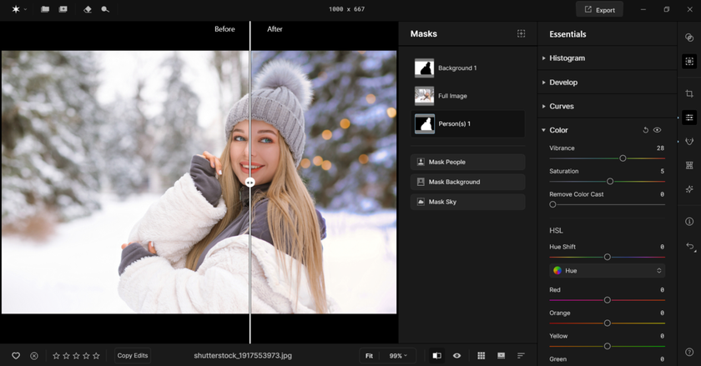Adjust the Saturation slider handle
This screenshot has width=701, height=366.
[x=610, y=182]
